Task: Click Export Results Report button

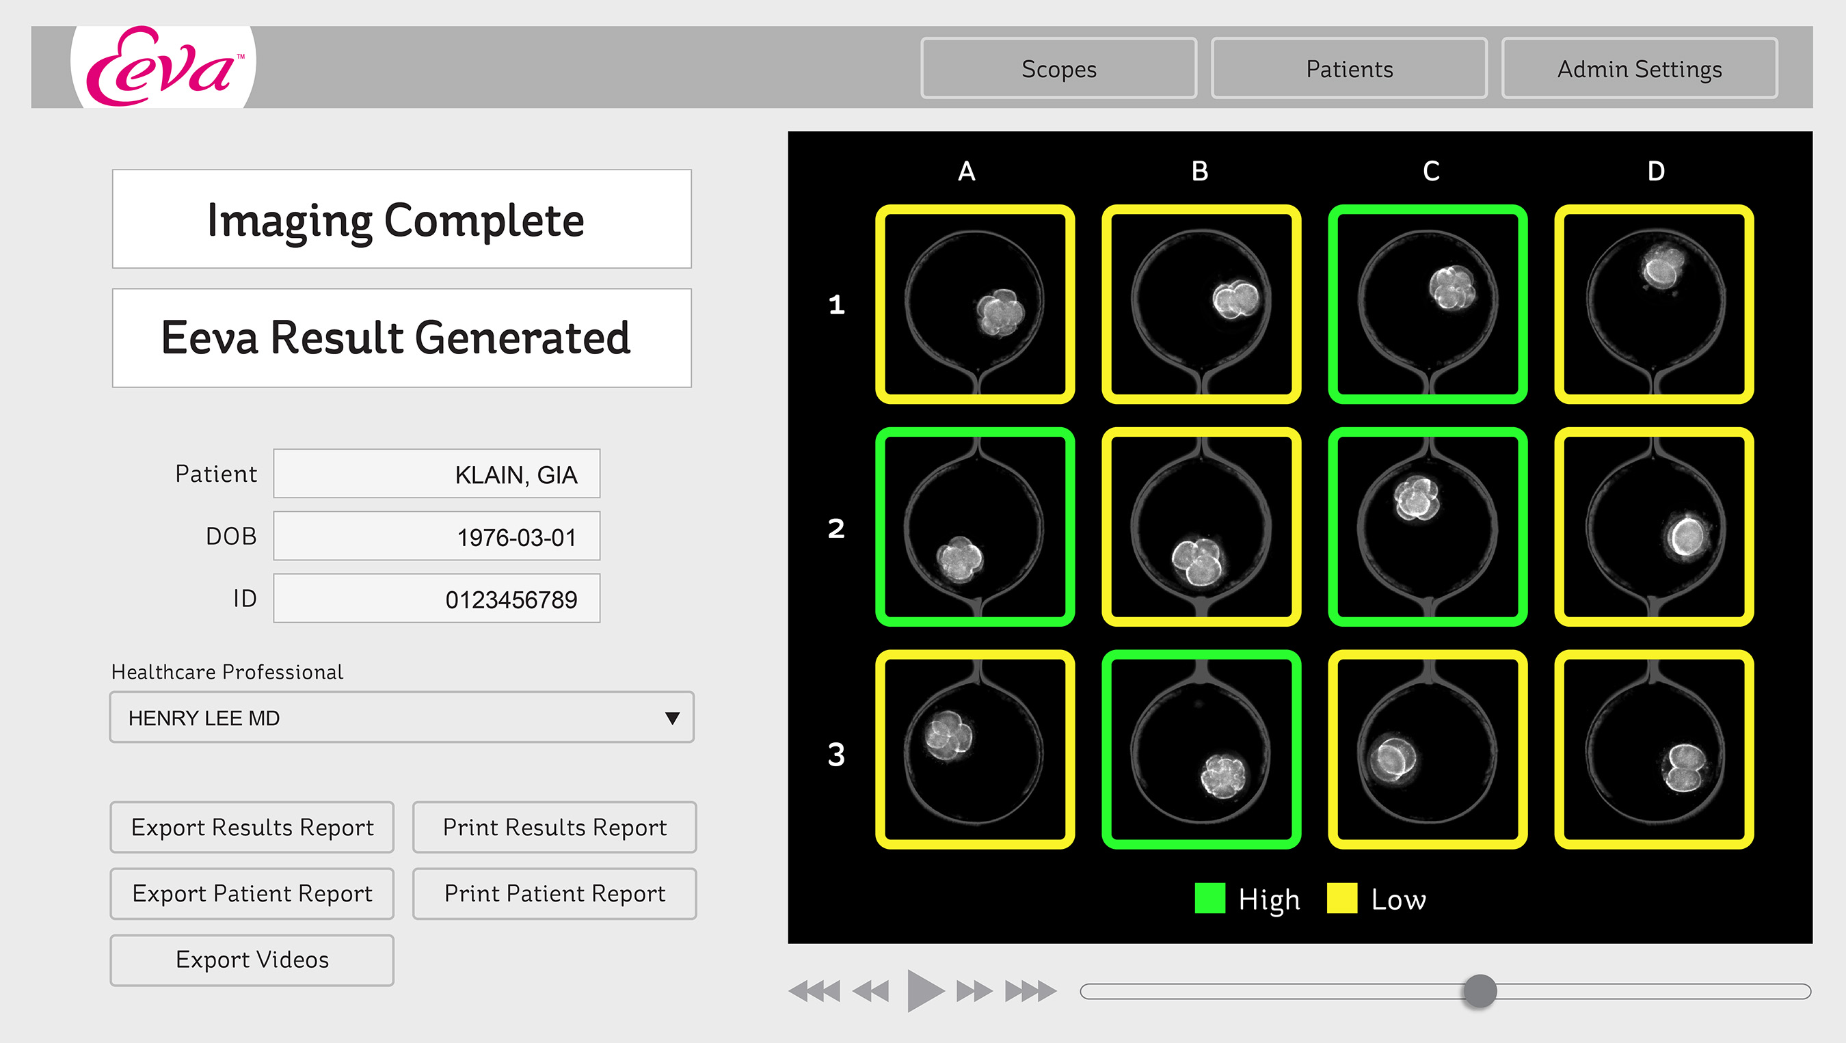Action: (252, 828)
